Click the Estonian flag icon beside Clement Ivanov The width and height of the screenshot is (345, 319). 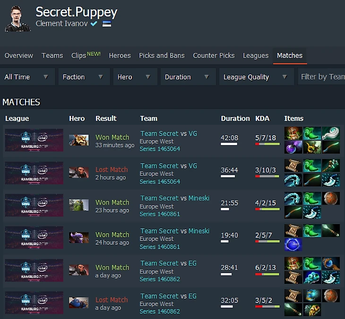click(x=107, y=24)
